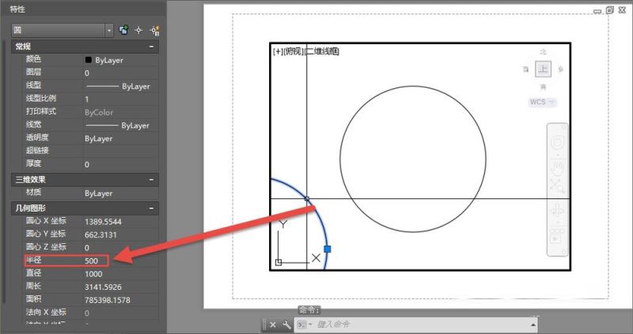Click the Toggle PICKADD value icon
This screenshot has width=633, height=334.
tap(124, 30)
